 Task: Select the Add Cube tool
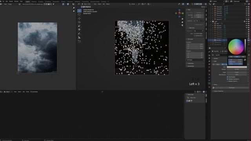click(79, 42)
